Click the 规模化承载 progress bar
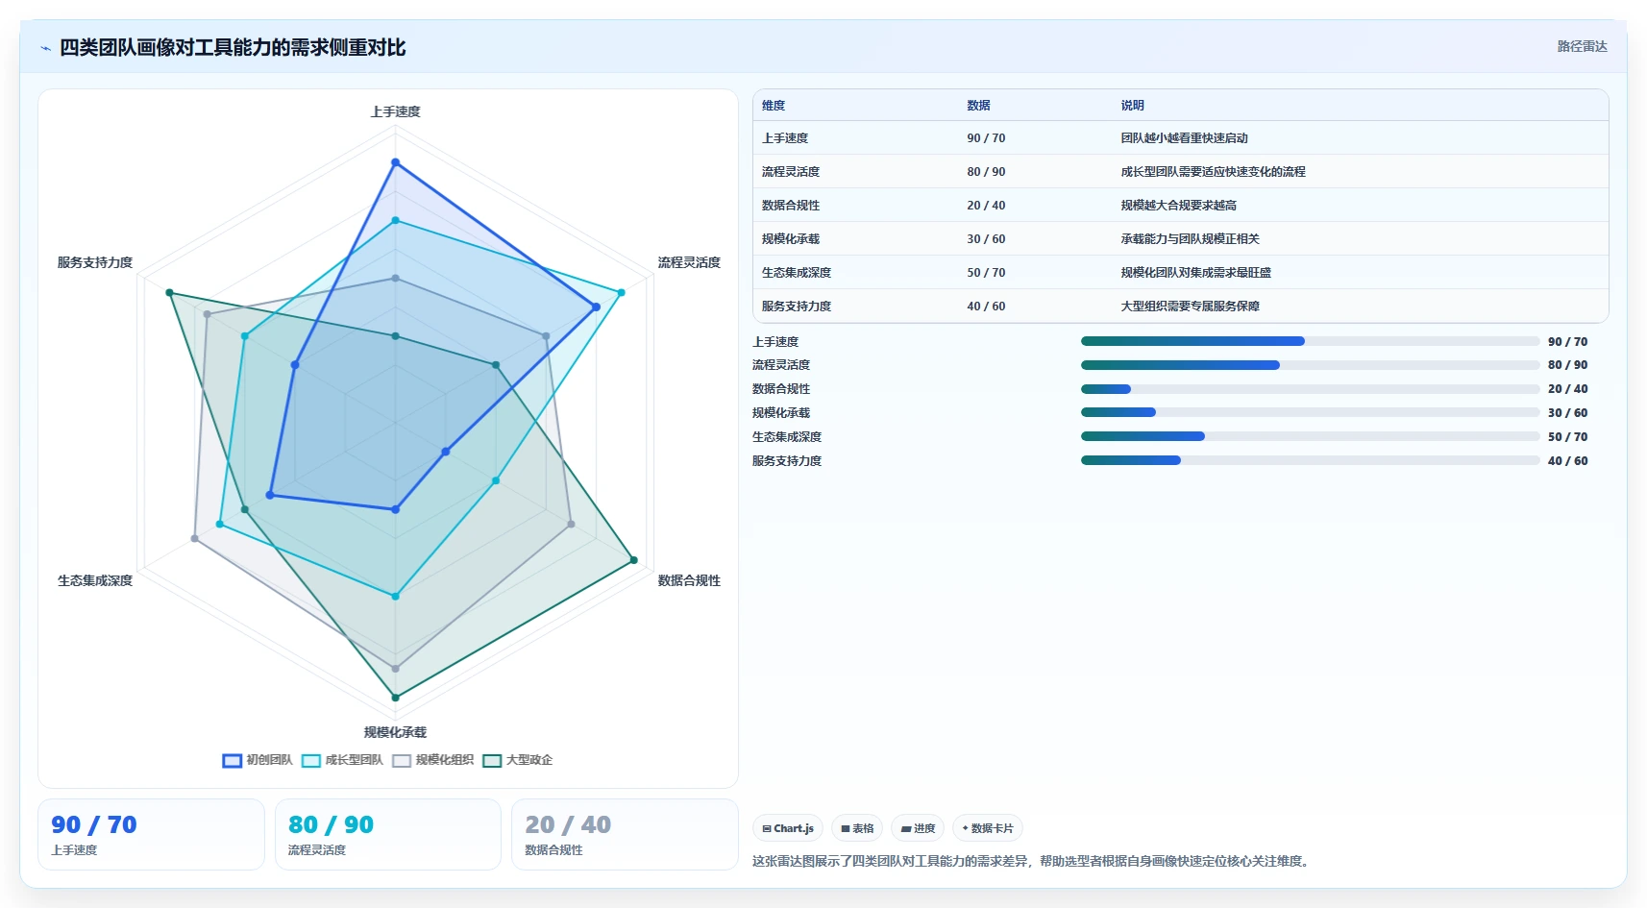Screen dimensions: 1647x908 [x=1310, y=412]
